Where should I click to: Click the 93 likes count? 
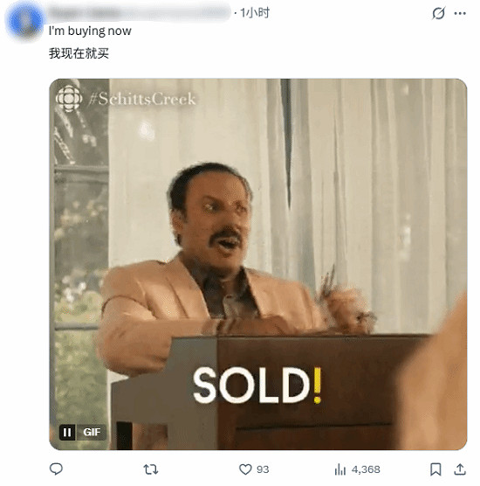click(x=263, y=469)
